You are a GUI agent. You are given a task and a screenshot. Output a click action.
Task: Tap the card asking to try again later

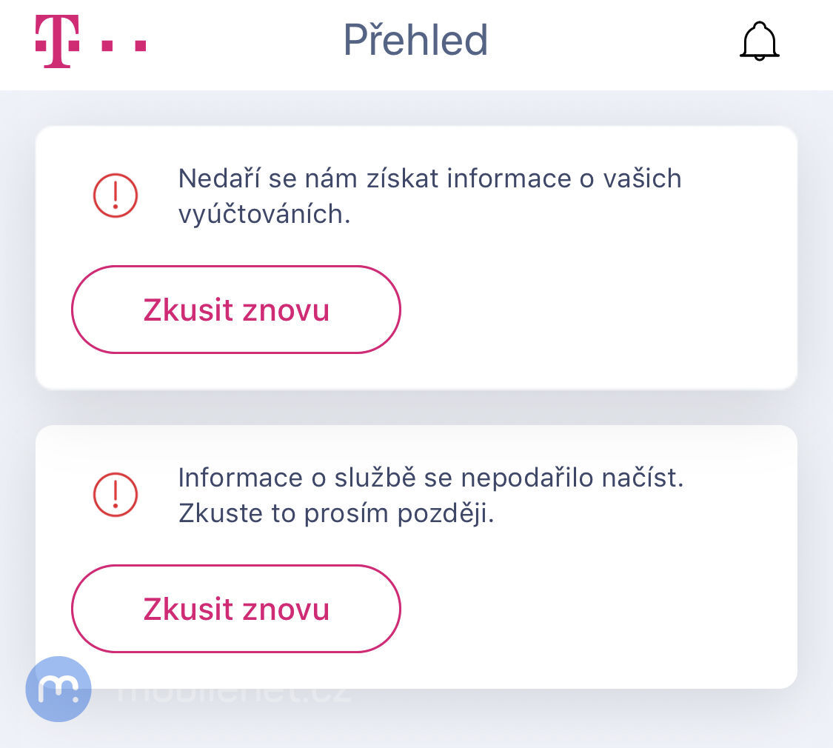click(416, 555)
